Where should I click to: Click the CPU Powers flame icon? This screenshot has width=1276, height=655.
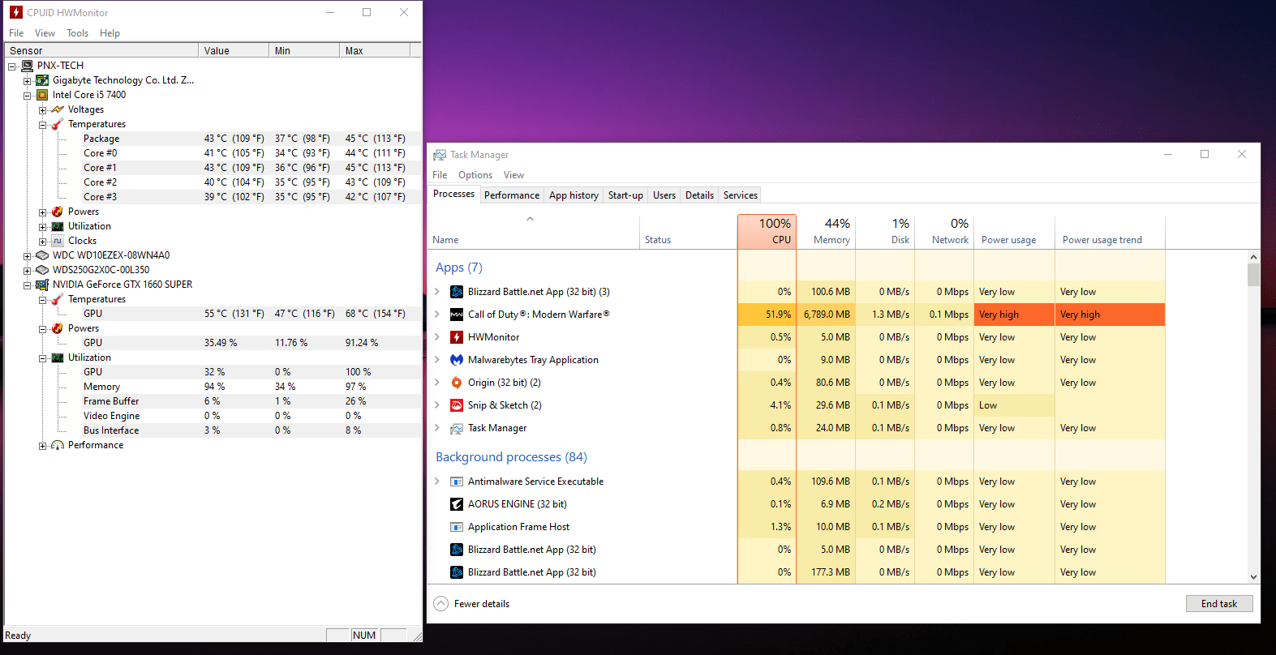(x=58, y=212)
